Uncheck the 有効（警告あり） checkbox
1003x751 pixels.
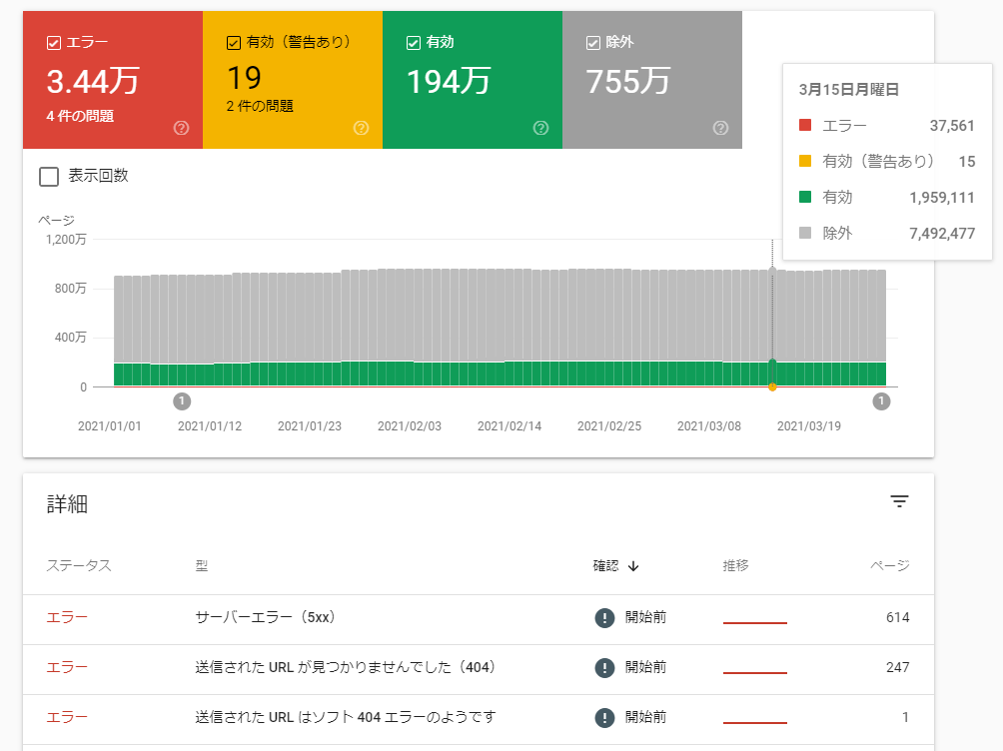[234, 43]
